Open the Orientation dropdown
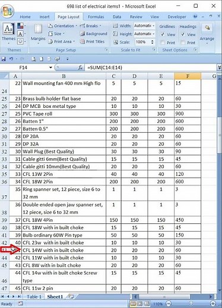Viewport: 222px width, 308px height. [x=62, y=26]
